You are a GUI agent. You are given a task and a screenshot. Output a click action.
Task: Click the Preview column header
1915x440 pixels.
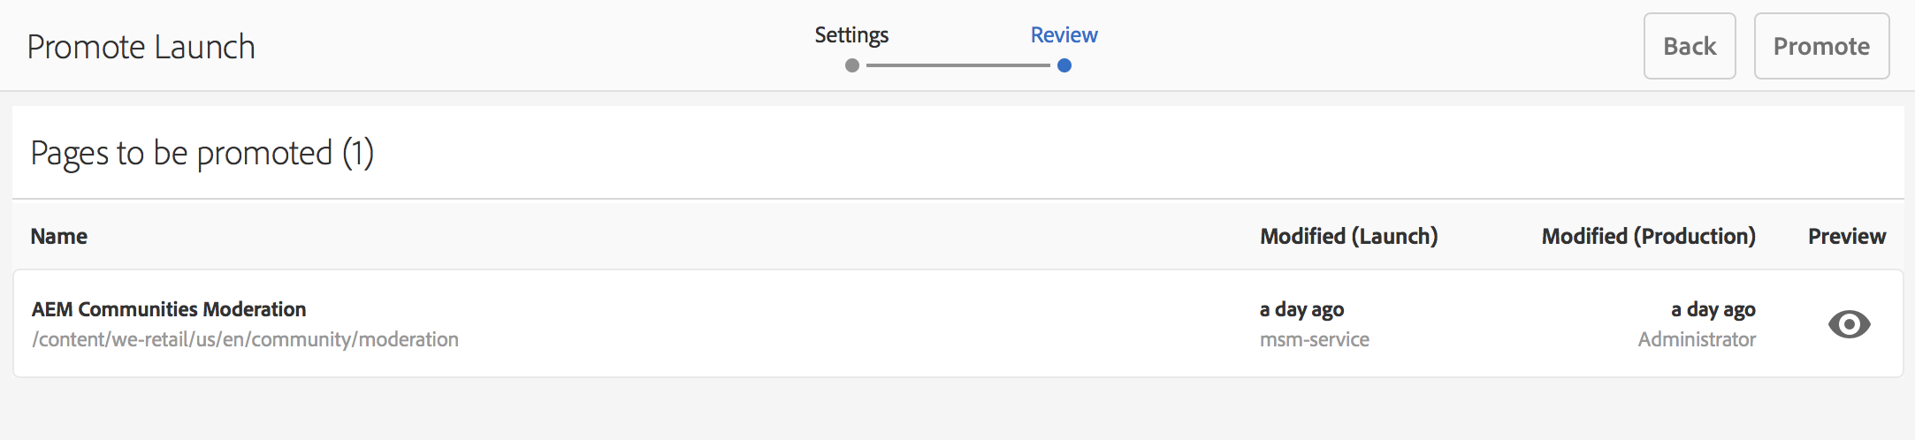click(x=1846, y=236)
